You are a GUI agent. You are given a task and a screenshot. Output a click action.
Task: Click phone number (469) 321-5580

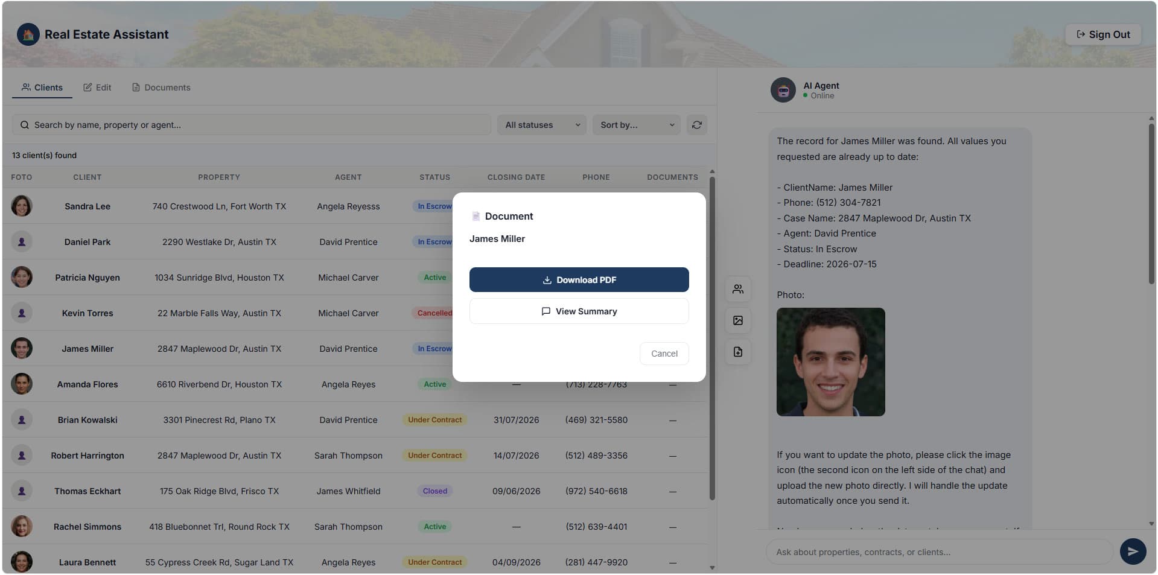(x=596, y=420)
